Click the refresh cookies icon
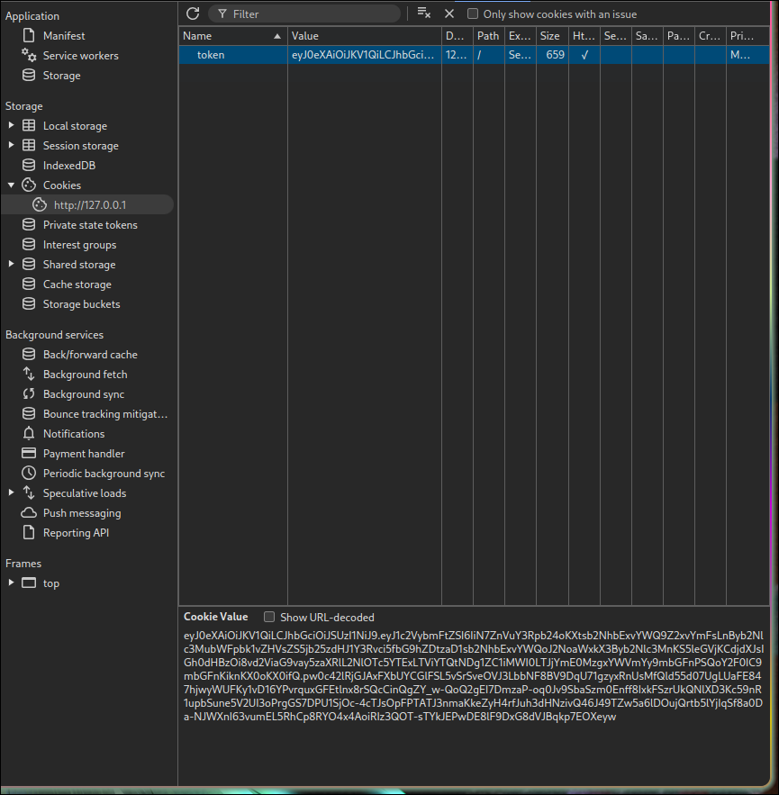Screen dimensions: 779x795 pos(193,14)
